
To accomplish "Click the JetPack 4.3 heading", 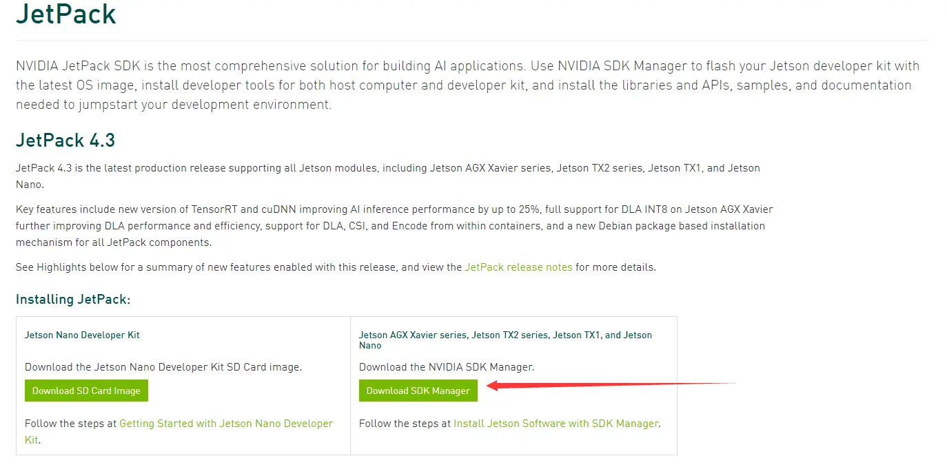I will click(65, 141).
